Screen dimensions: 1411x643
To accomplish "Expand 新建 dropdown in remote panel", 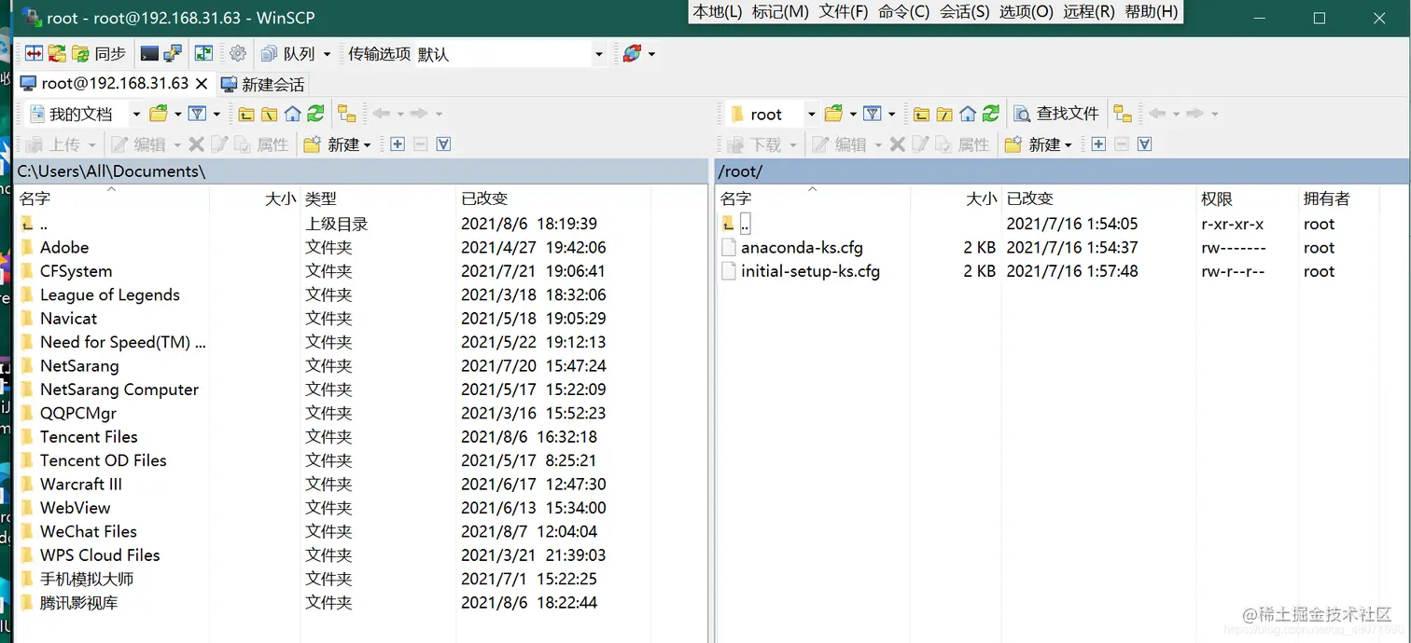I will pyautogui.click(x=1068, y=144).
